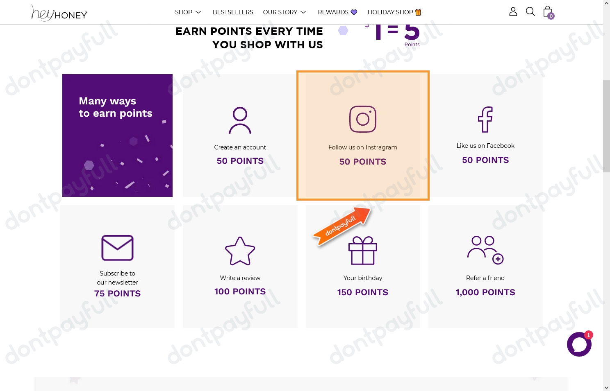Click the gift icon for Your birthday reward
The image size is (610, 391).
coord(362,251)
